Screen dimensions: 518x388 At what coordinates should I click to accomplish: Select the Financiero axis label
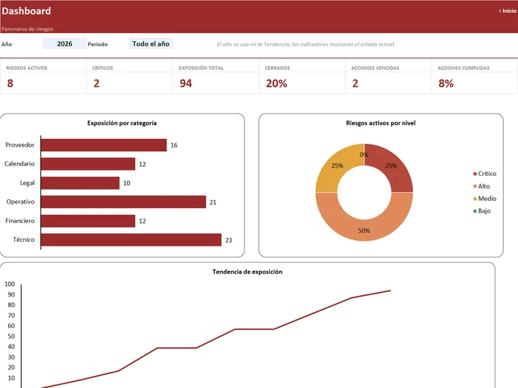point(20,221)
